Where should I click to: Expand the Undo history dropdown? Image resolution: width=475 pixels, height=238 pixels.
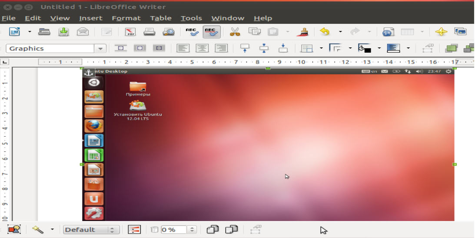click(x=340, y=31)
